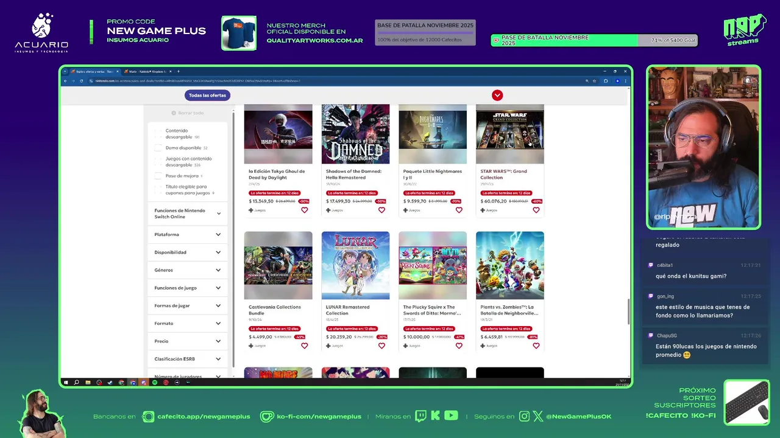
Task: Open the STAR WARS Grand Collection title link
Action: (504, 174)
